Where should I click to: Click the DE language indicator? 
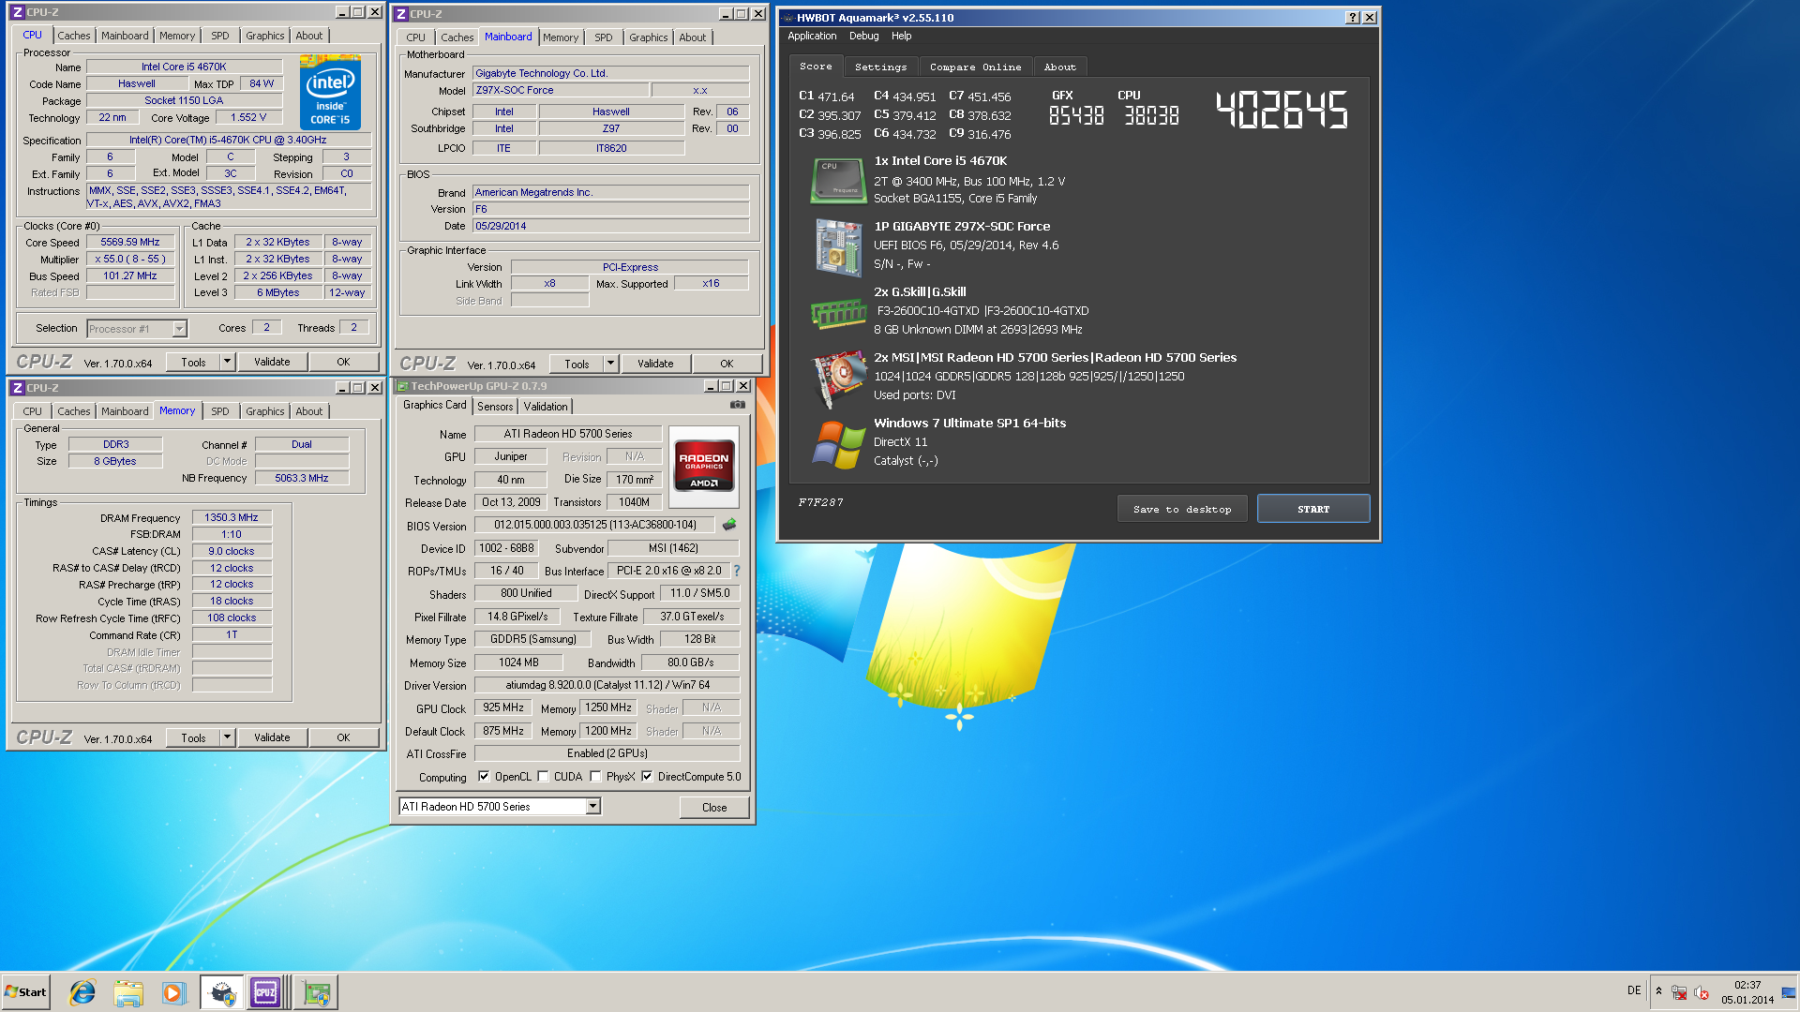pyautogui.click(x=1634, y=990)
